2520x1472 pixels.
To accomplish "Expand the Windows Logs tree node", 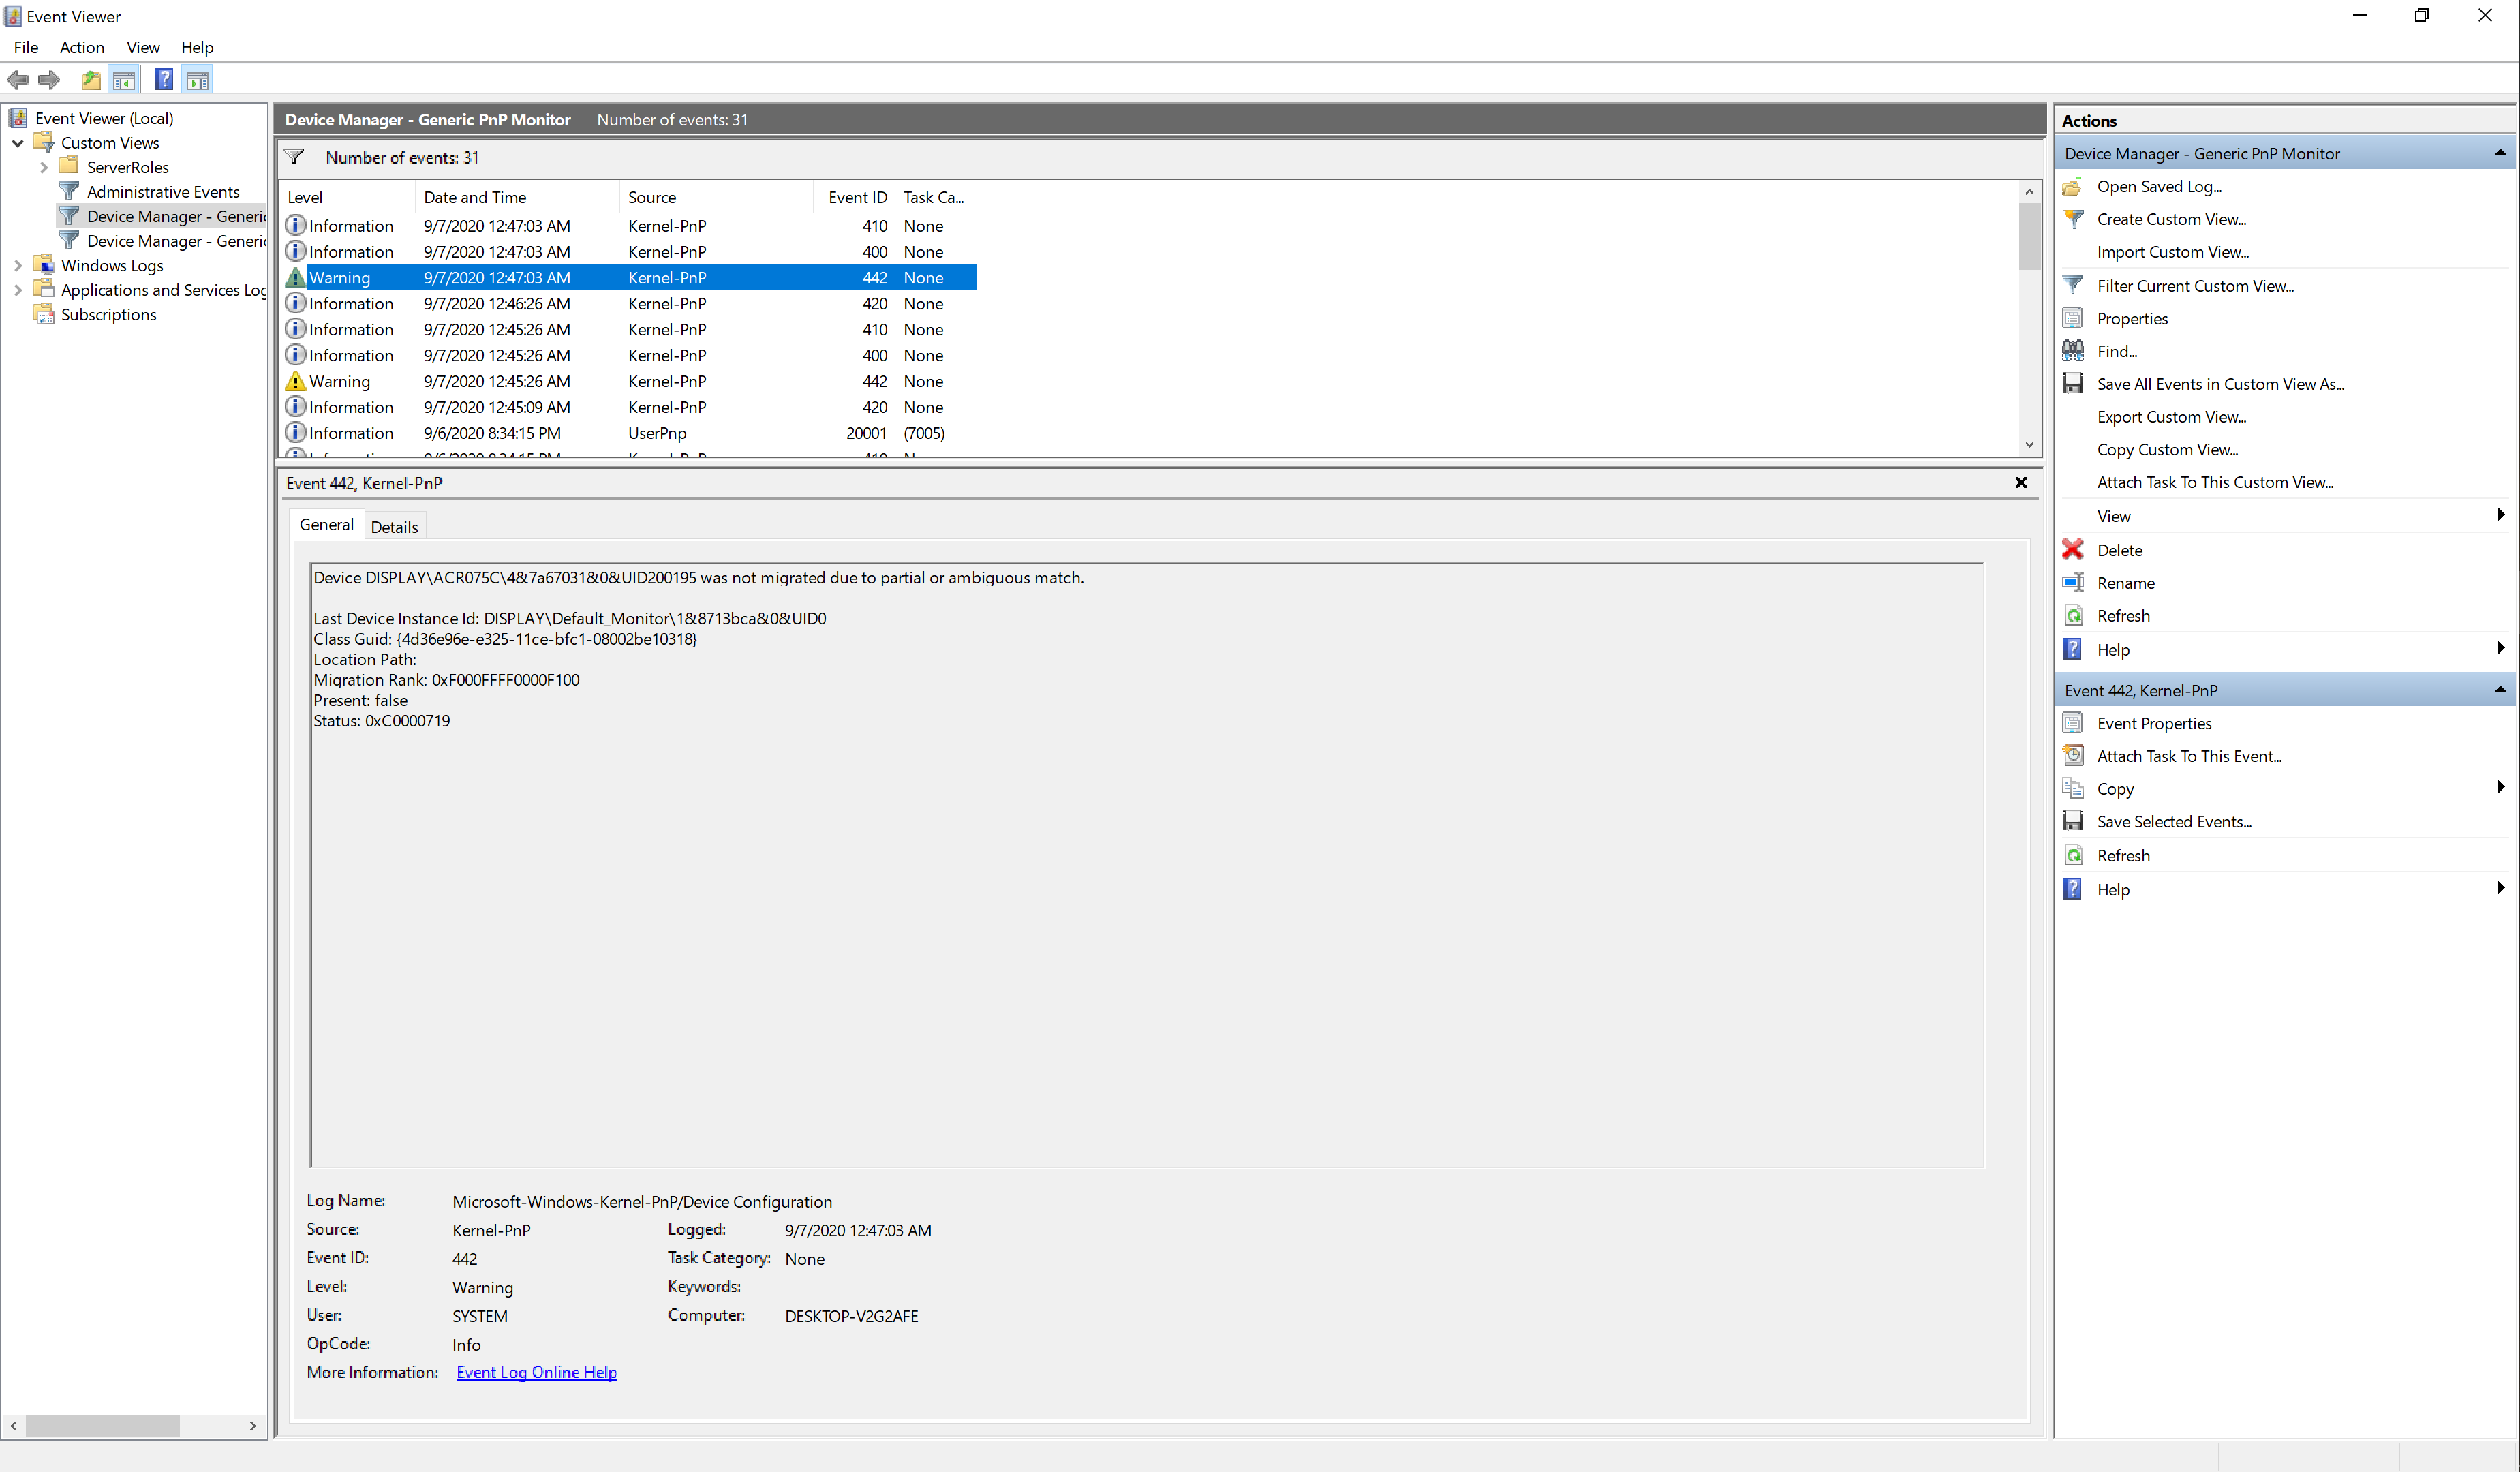I will point(17,265).
